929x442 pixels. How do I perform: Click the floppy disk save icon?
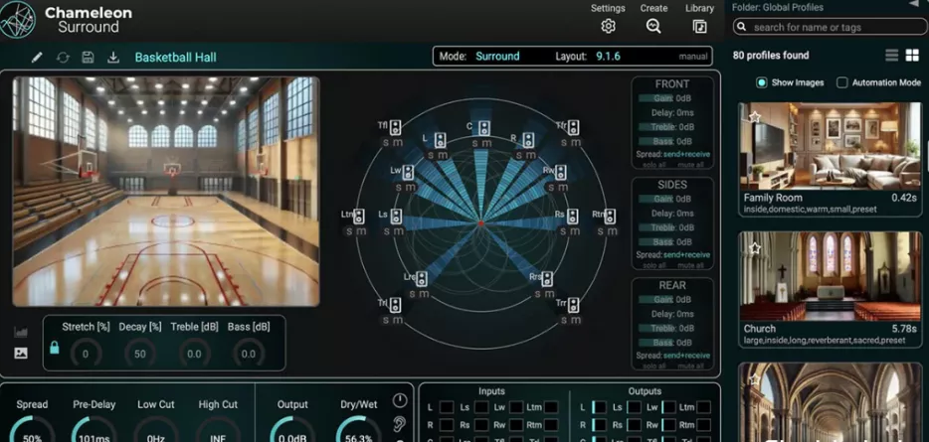[88, 58]
